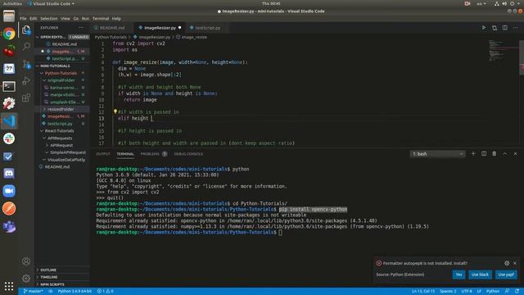Expand the Timeline section
Screen dimensions: 524x295
click(x=49, y=277)
